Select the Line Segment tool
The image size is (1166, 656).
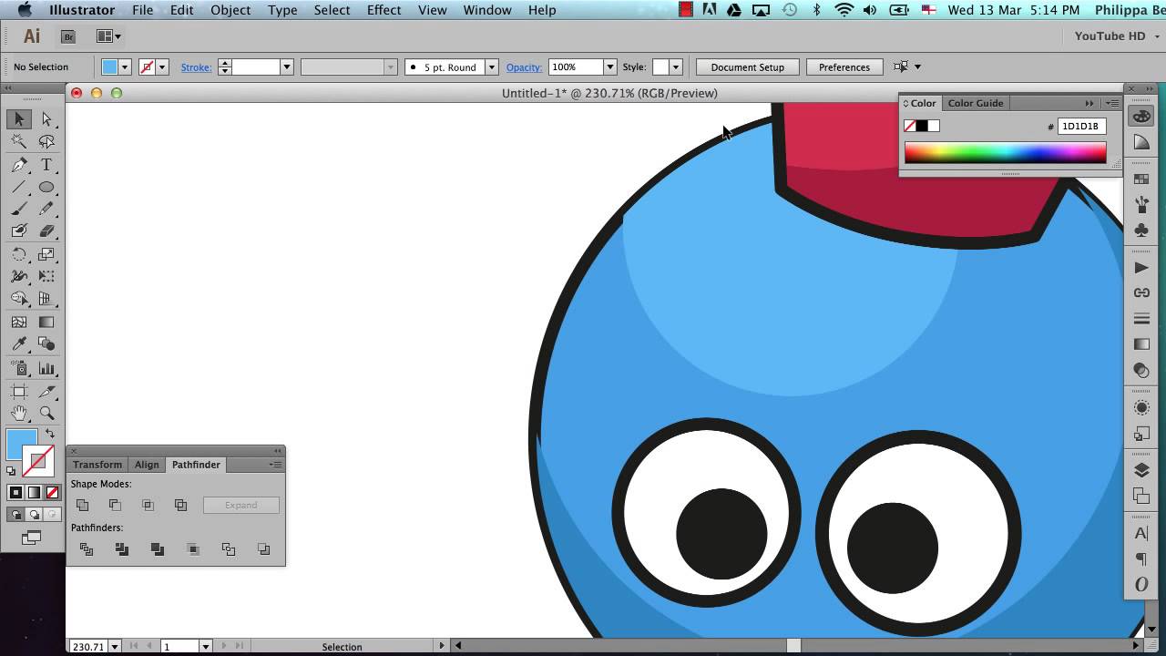pyautogui.click(x=19, y=188)
